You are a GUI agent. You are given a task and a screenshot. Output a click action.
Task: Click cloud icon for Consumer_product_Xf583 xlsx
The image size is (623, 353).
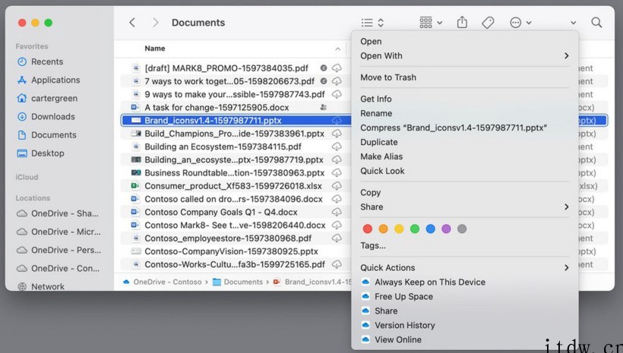(x=337, y=186)
